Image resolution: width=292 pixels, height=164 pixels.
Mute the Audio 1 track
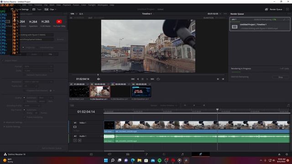[79, 141]
